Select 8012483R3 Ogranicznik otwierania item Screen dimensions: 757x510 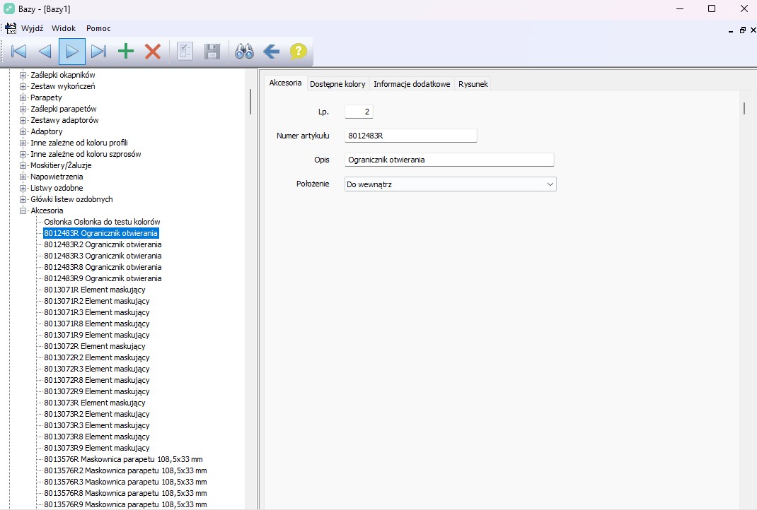click(103, 256)
